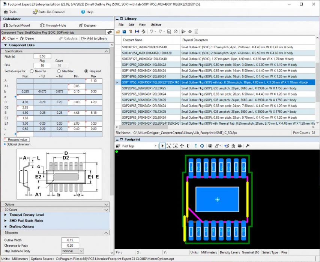320x262 pixels.
Task: Click the eye preview icon in Library toolbar
Action: click(x=190, y=31)
